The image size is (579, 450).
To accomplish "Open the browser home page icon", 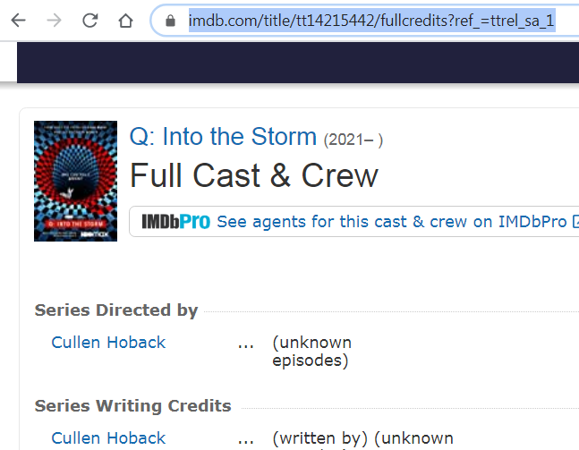I will (125, 21).
